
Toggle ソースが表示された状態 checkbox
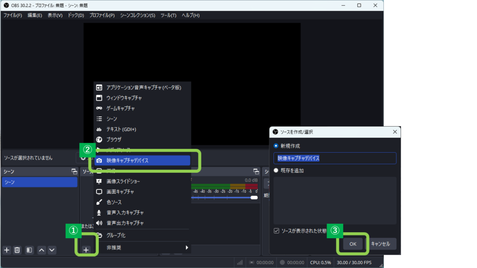click(x=276, y=231)
